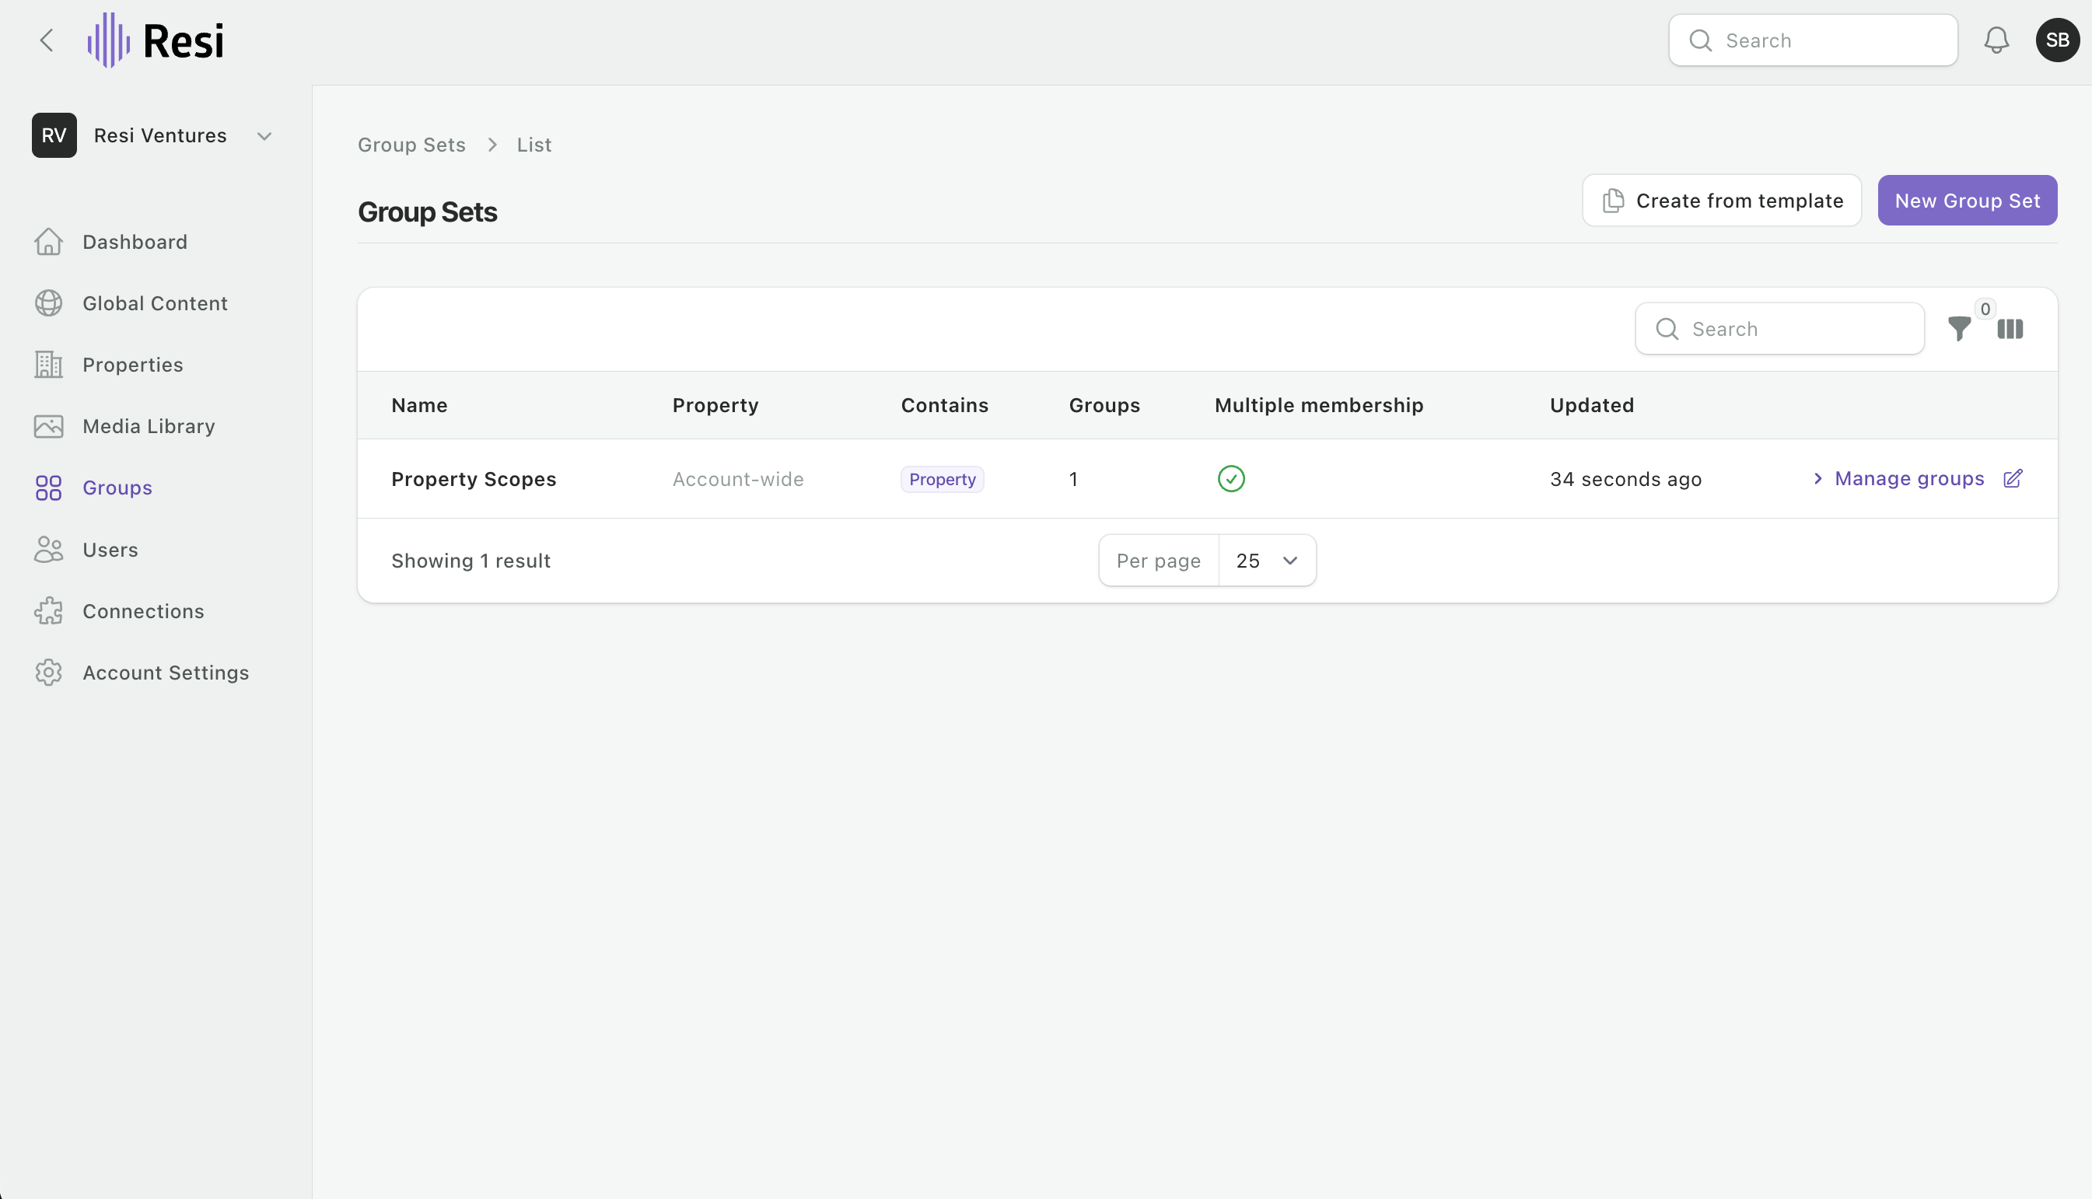2092x1199 pixels.
Task: Expand Resi Ventures account switcher
Action: [x=264, y=136]
